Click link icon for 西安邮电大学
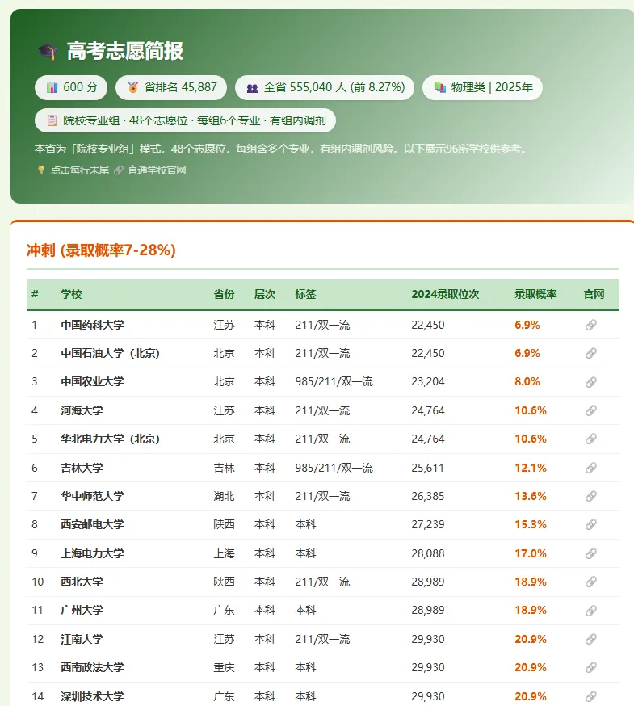 pos(590,524)
